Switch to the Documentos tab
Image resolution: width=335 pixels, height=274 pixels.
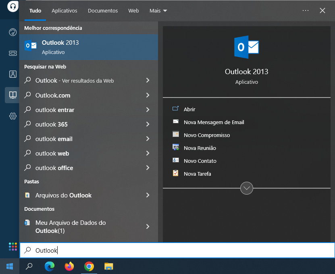click(x=103, y=11)
